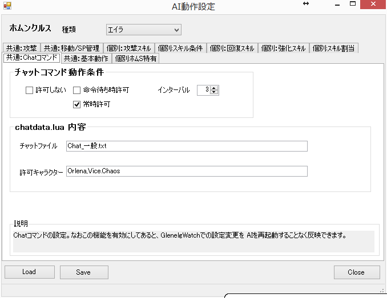Select the 共通:Chatコマンド tab
The width and height of the screenshot is (387, 298).
pyautogui.click(x=31, y=58)
